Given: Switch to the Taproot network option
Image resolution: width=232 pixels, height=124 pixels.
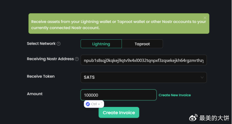Looking at the screenshot, I should 142,44.
